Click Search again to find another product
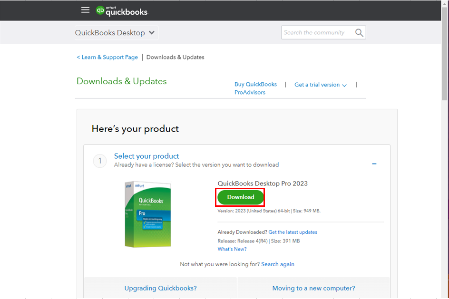This screenshot has width=449, height=299. 278,264
